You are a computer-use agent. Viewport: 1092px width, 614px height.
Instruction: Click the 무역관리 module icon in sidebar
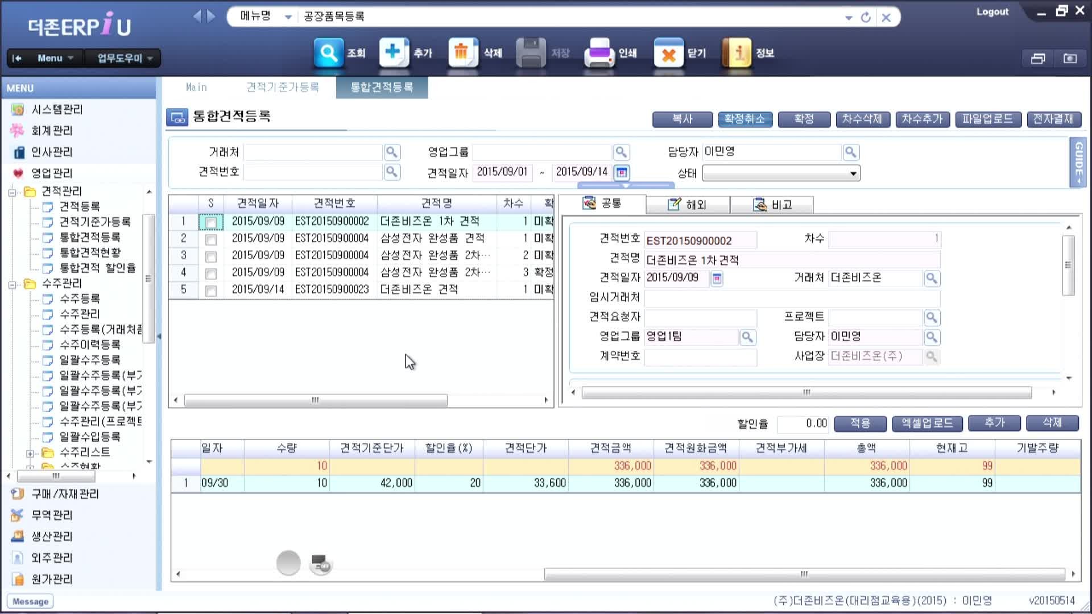(x=18, y=515)
